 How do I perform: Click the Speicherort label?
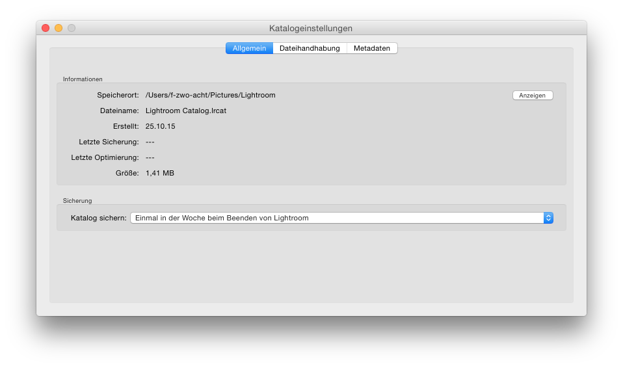pyautogui.click(x=118, y=95)
